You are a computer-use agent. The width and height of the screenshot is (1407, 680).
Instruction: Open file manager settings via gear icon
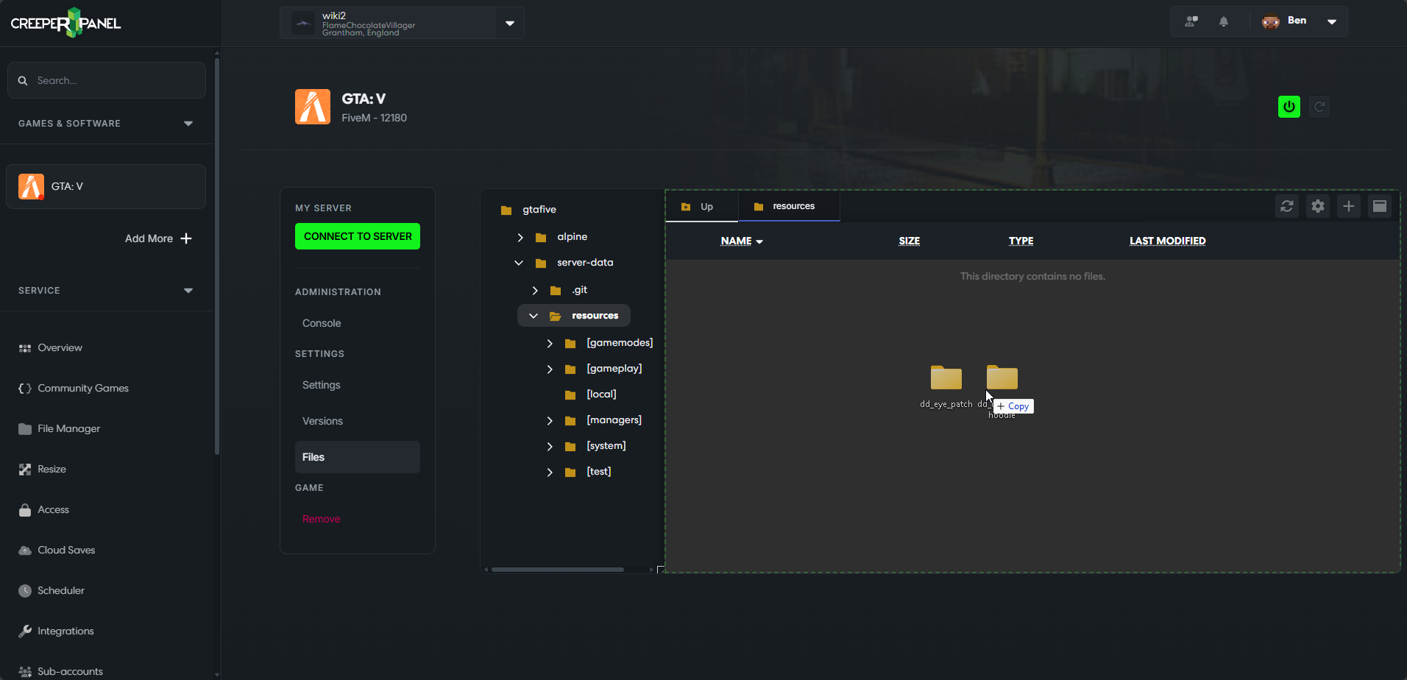(x=1317, y=207)
